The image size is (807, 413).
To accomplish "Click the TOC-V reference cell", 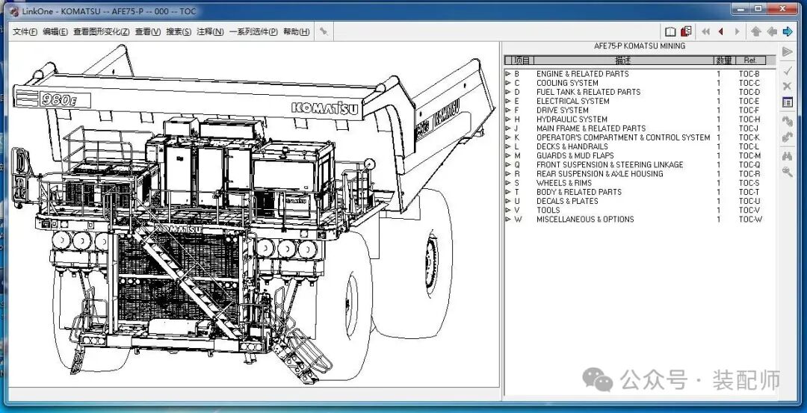I will (x=749, y=211).
